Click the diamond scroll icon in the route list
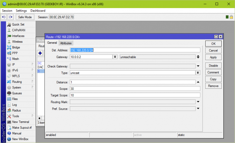 coord(39,118)
